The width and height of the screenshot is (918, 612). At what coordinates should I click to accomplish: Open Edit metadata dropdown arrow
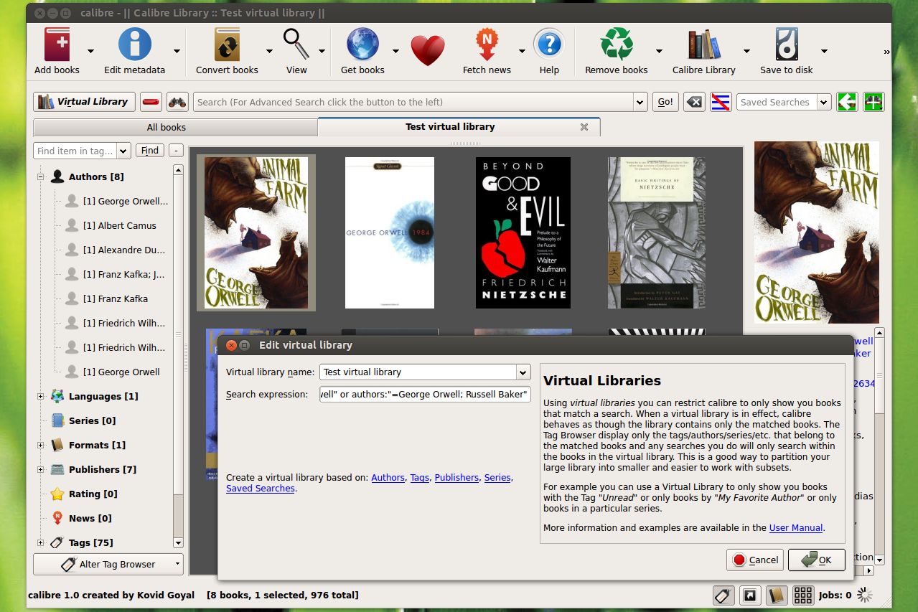pyautogui.click(x=177, y=51)
